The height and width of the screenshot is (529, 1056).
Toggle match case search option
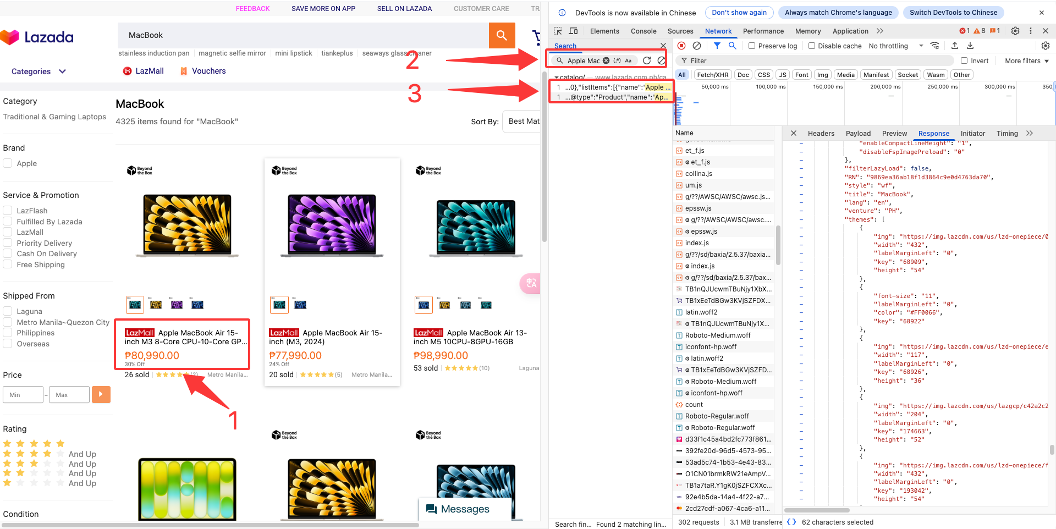pos(628,60)
